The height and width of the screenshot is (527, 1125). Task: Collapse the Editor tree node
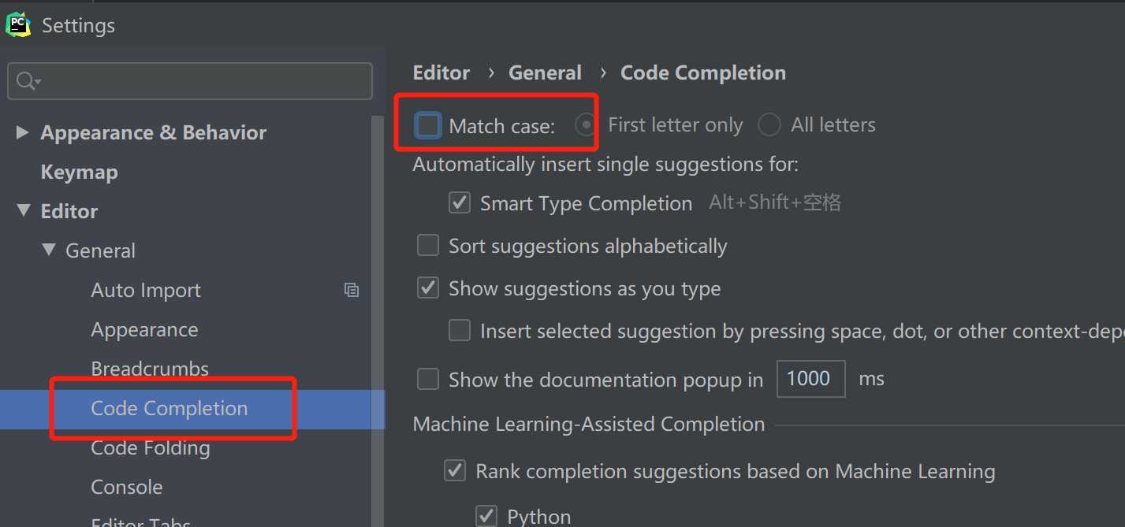[x=22, y=211]
